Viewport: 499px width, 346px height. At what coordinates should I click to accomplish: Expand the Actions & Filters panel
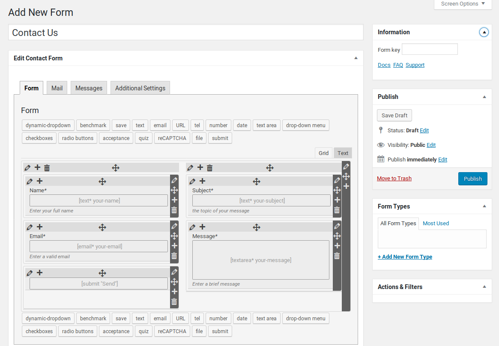point(484,287)
